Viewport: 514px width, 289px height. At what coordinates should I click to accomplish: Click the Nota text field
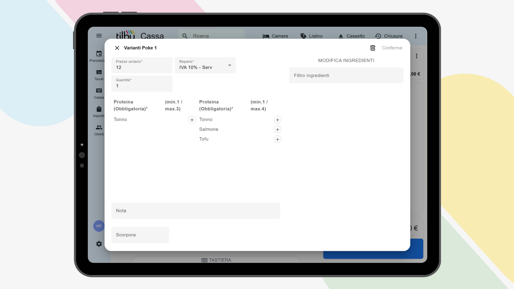coord(196,211)
